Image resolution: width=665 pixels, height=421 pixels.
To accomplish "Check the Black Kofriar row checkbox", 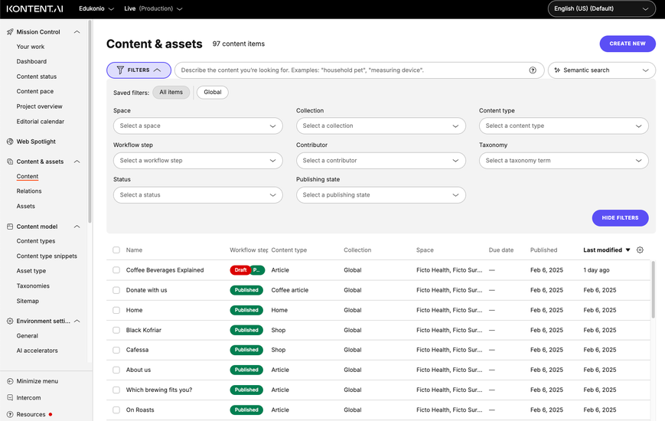I will tap(116, 330).
